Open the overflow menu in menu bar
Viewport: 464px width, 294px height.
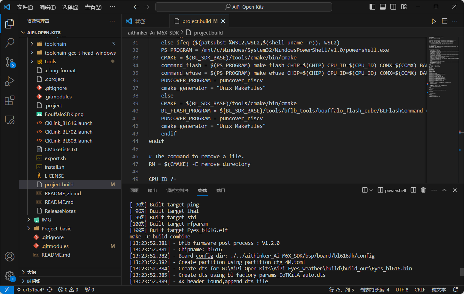(x=112, y=7)
